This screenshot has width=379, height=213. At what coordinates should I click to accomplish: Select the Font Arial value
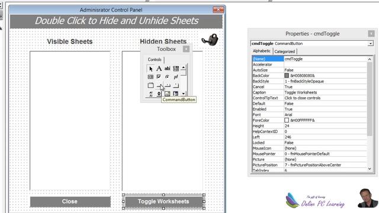tap(325, 115)
